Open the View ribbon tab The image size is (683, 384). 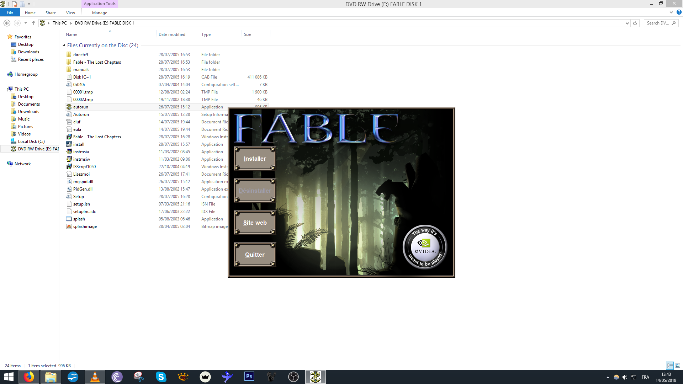[x=70, y=13]
